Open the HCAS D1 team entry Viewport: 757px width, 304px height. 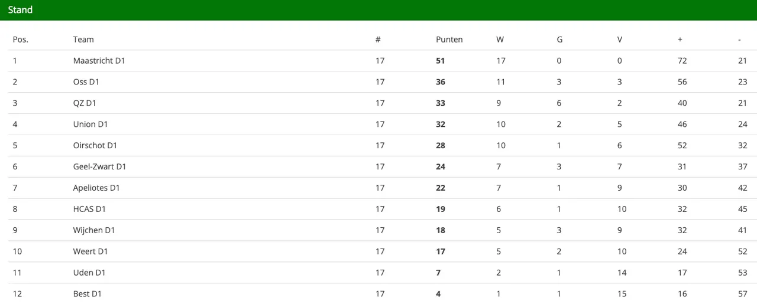pos(89,210)
